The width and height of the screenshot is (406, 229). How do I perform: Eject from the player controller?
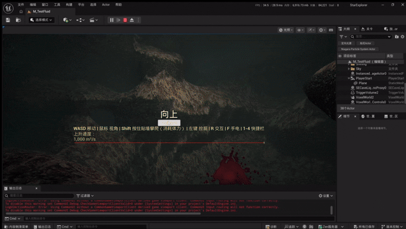132,20
